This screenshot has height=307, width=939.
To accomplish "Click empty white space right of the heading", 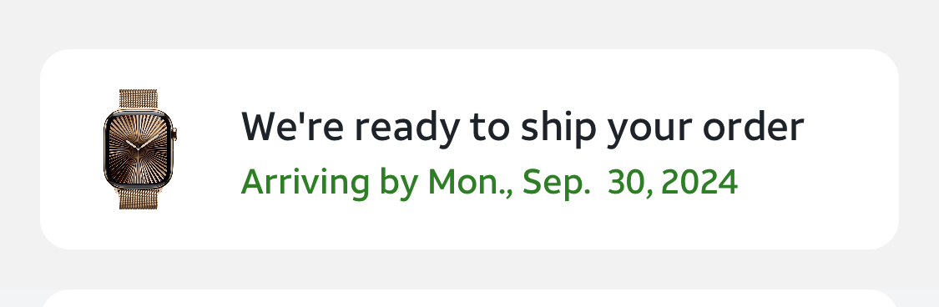I will [851, 128].
